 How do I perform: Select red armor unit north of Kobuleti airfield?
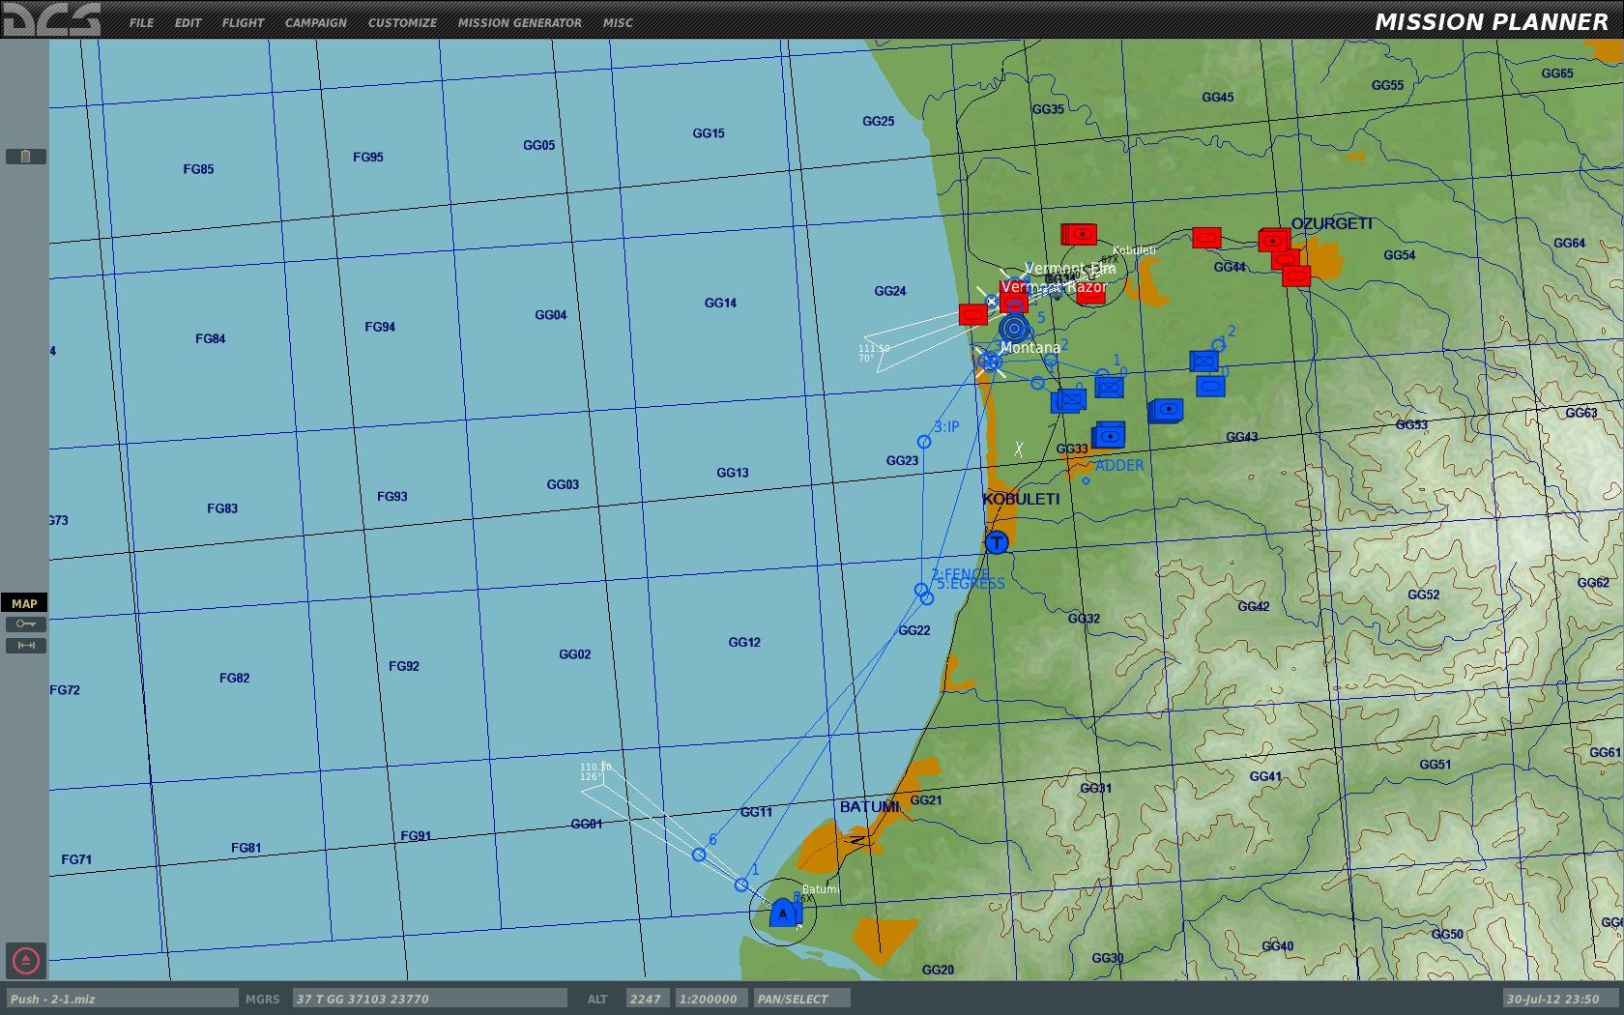point(1080,235)
